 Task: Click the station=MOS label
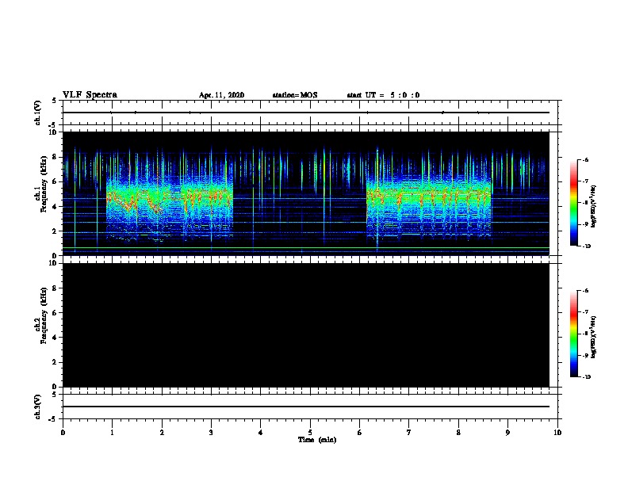[x=295, y=95]
